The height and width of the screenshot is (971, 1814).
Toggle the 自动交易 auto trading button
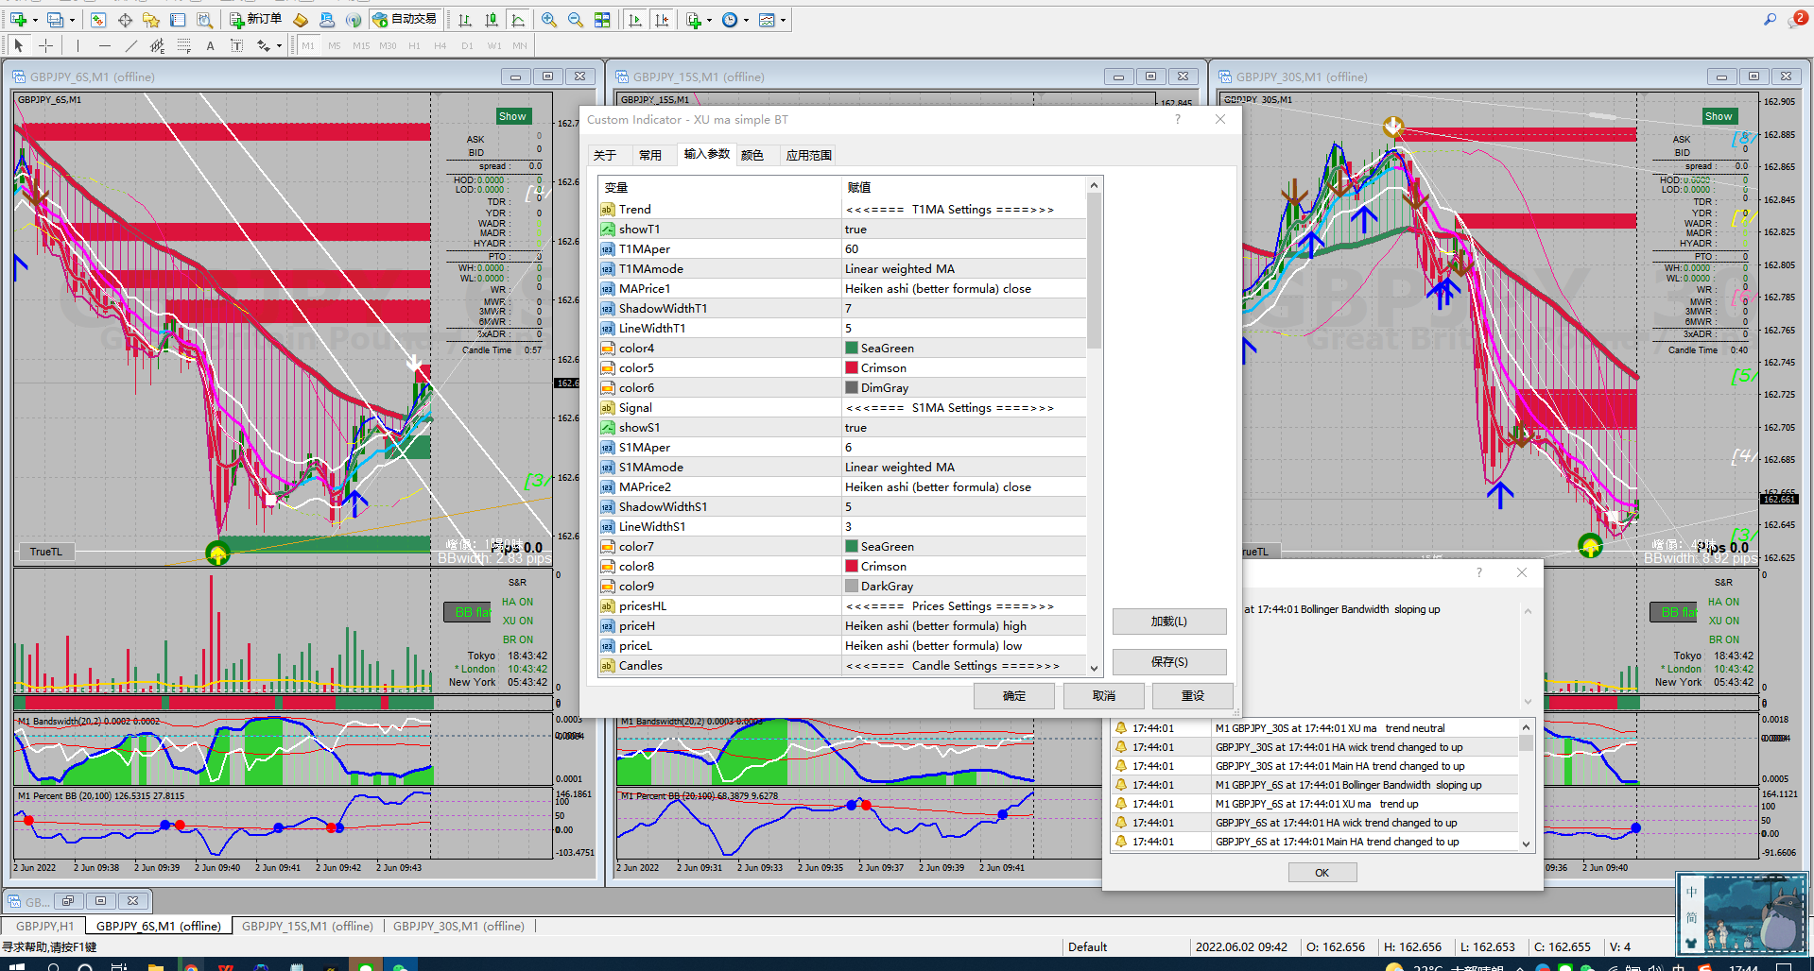click(405, 20)
